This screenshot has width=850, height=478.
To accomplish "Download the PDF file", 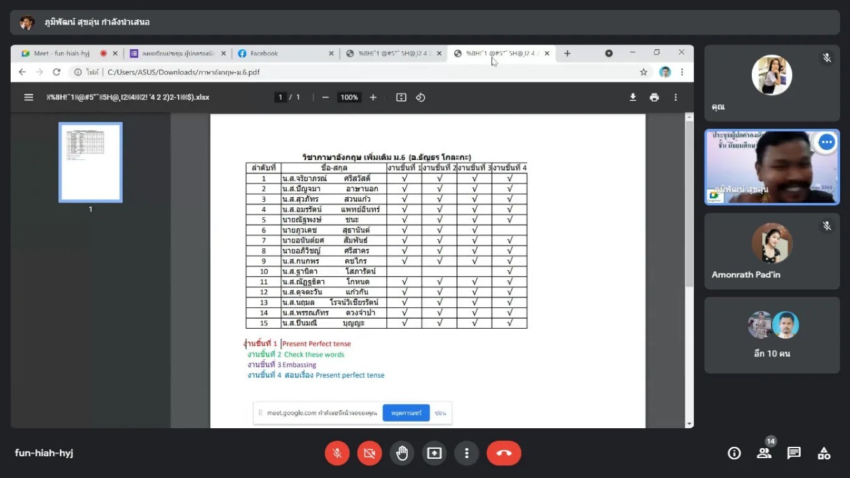I will click(633, 97).
